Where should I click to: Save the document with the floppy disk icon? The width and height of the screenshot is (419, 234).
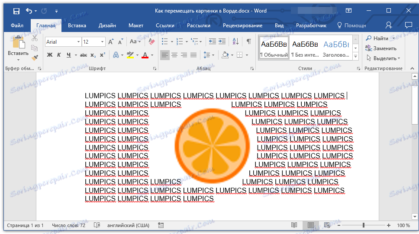click(16, 11)
